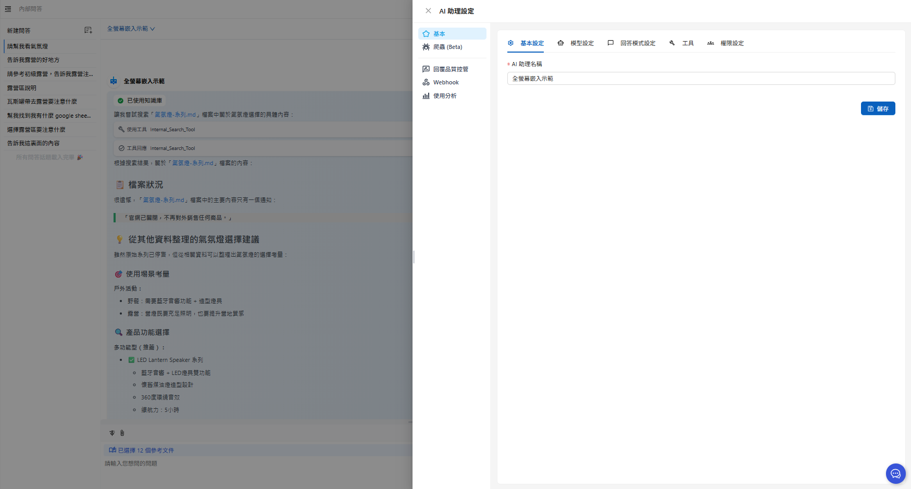Click the 儲存 save button
This screenshot has height=489, width=911.
[878, 108]
